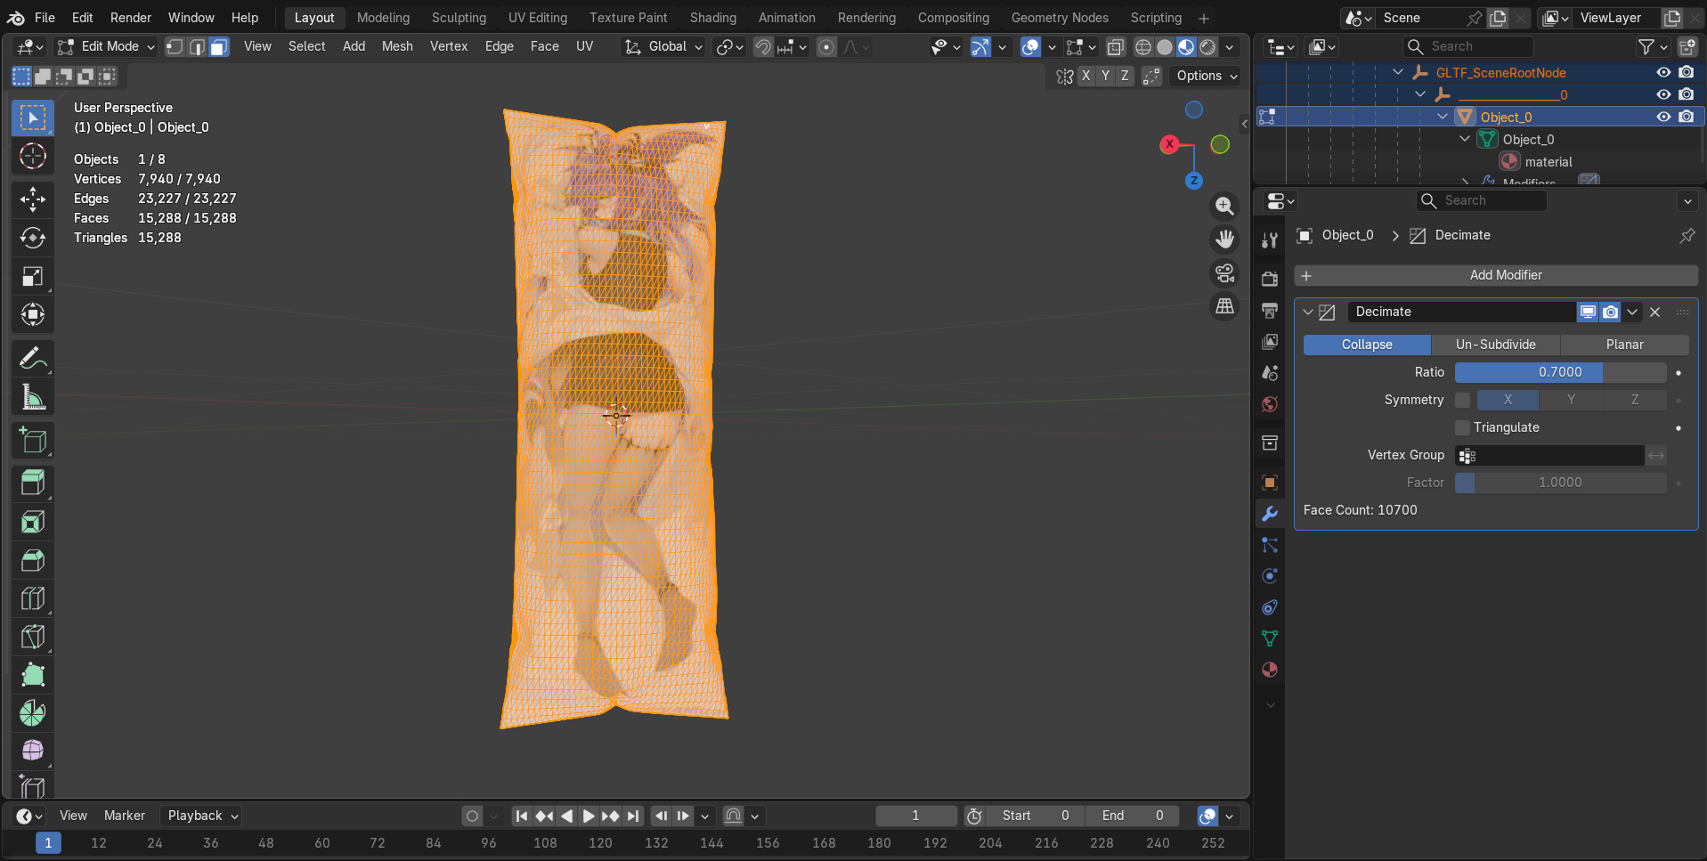This screenshot has height=861, width=1707.
Task: Select the Knife tool
Action: click(33, 637)
